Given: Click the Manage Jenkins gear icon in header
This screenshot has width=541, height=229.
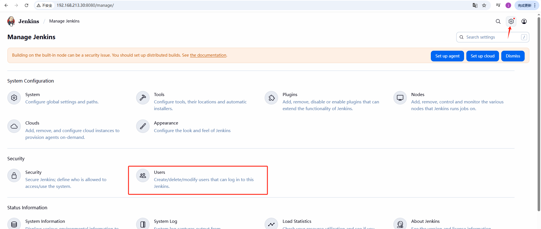Looking at the screenshot, I should [511, 21].
